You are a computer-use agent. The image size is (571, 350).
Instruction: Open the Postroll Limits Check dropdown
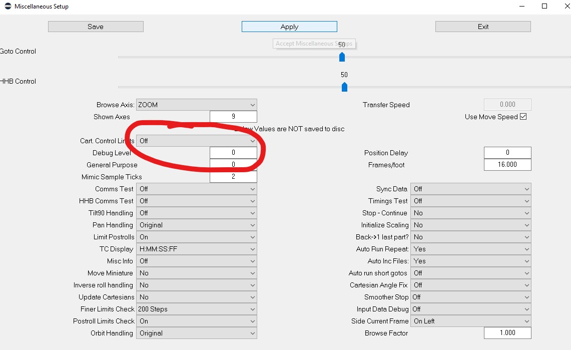197,321
